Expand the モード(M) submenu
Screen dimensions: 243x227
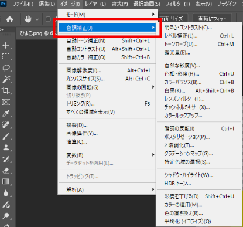click(107, 15)
